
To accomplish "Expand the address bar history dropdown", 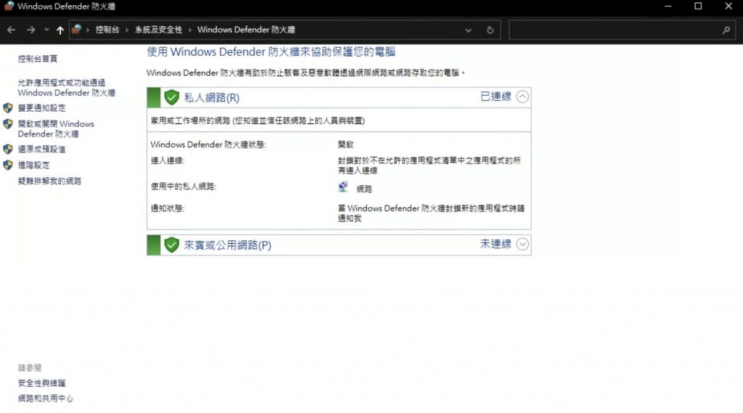I will (x=468, y=30).
